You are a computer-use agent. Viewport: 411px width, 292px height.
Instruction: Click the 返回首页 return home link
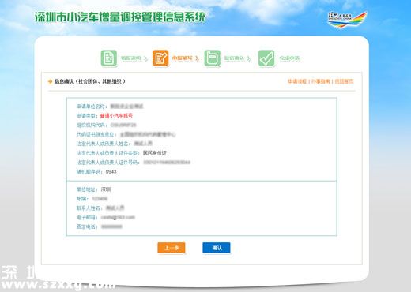tap(344, 81)
